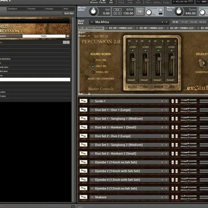Viewport: 208px width, 208px height.
Task: Switch to the Monitor browser tab
Action: 36,9
